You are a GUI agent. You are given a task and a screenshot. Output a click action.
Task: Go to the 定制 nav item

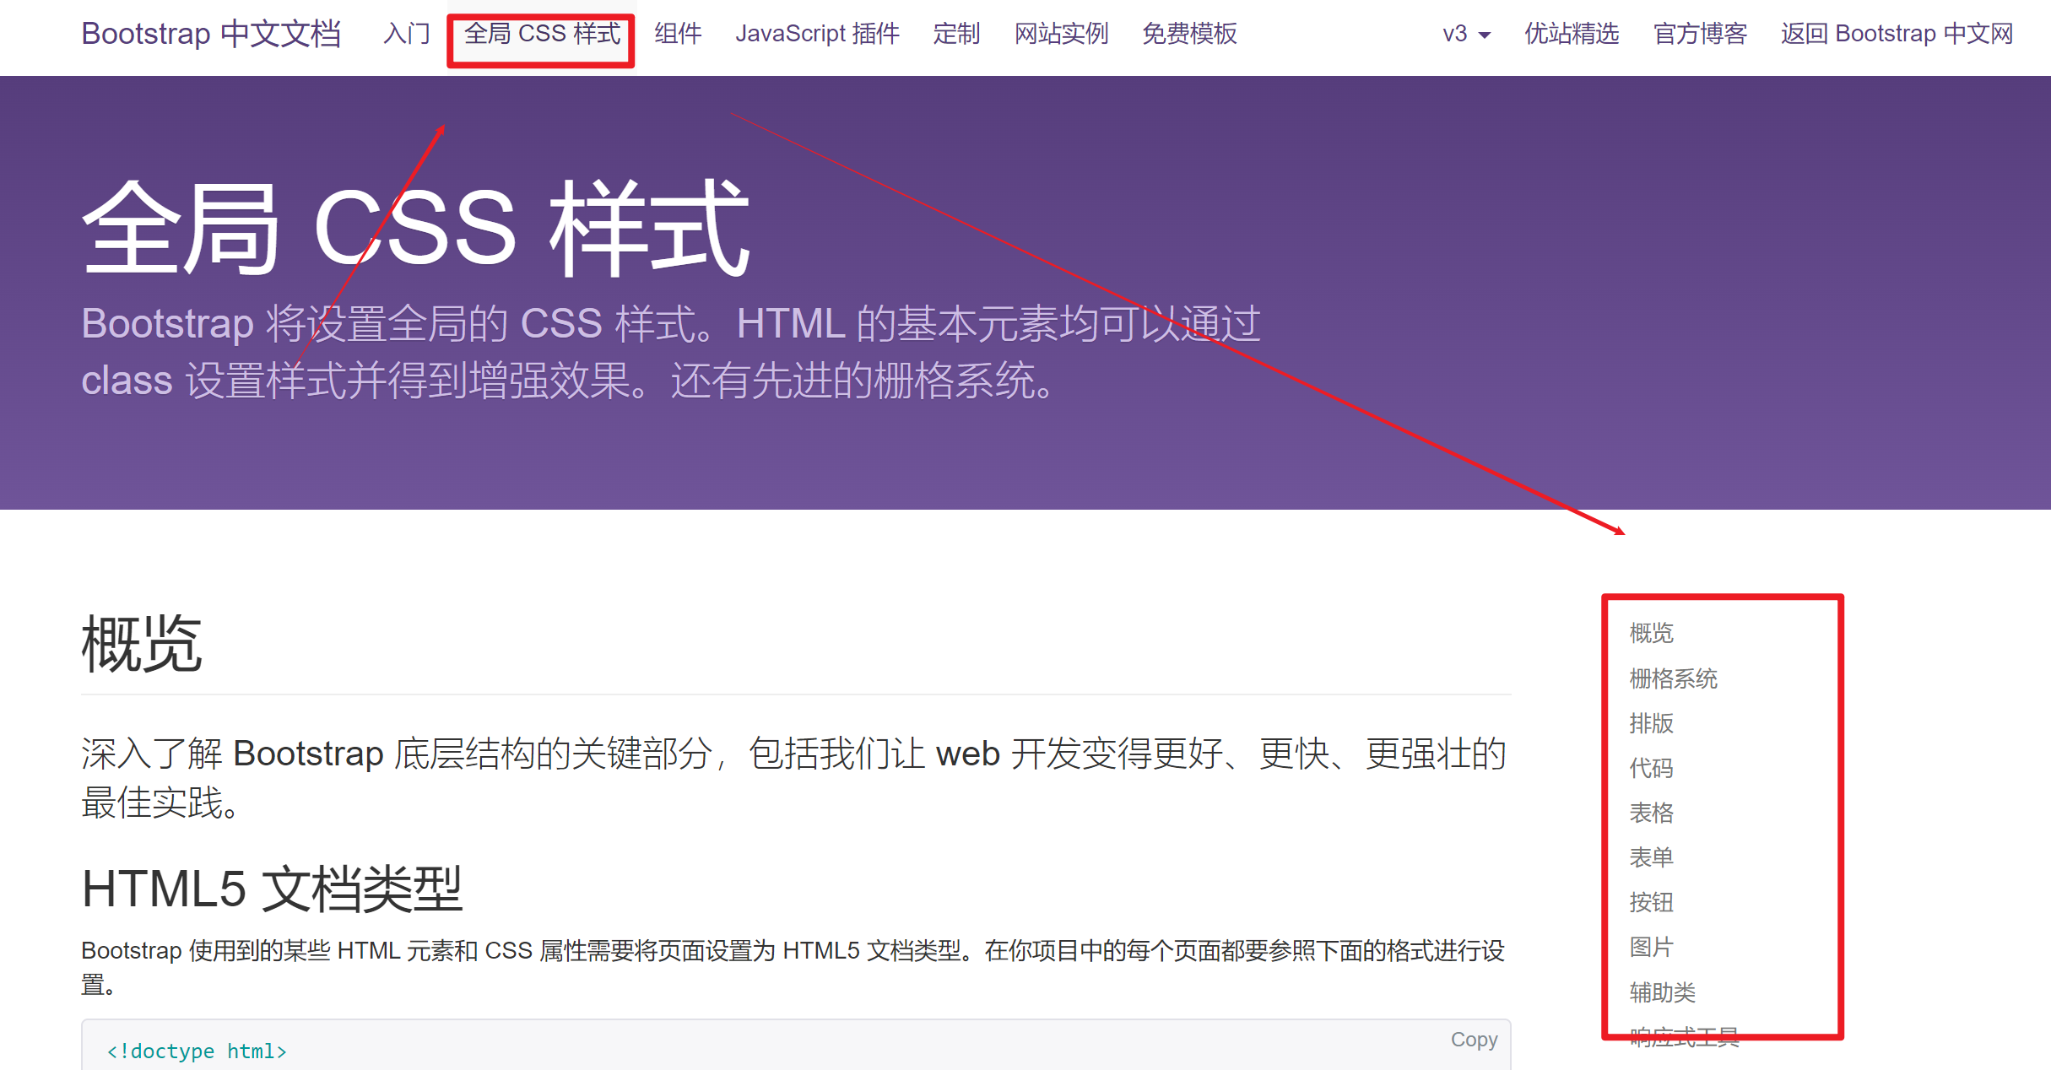[956, 34]
